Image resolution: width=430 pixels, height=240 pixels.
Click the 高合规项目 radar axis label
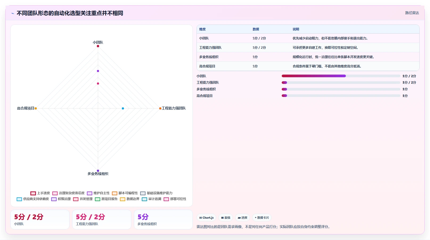point(26,108)
